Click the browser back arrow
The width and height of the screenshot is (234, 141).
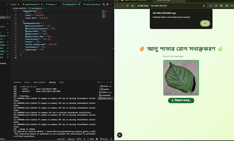pyautogui.click(x=117, y=6)
